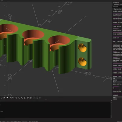
Task: Adjust the RECESS HEIGHT slider
Action: click(117, 25)
